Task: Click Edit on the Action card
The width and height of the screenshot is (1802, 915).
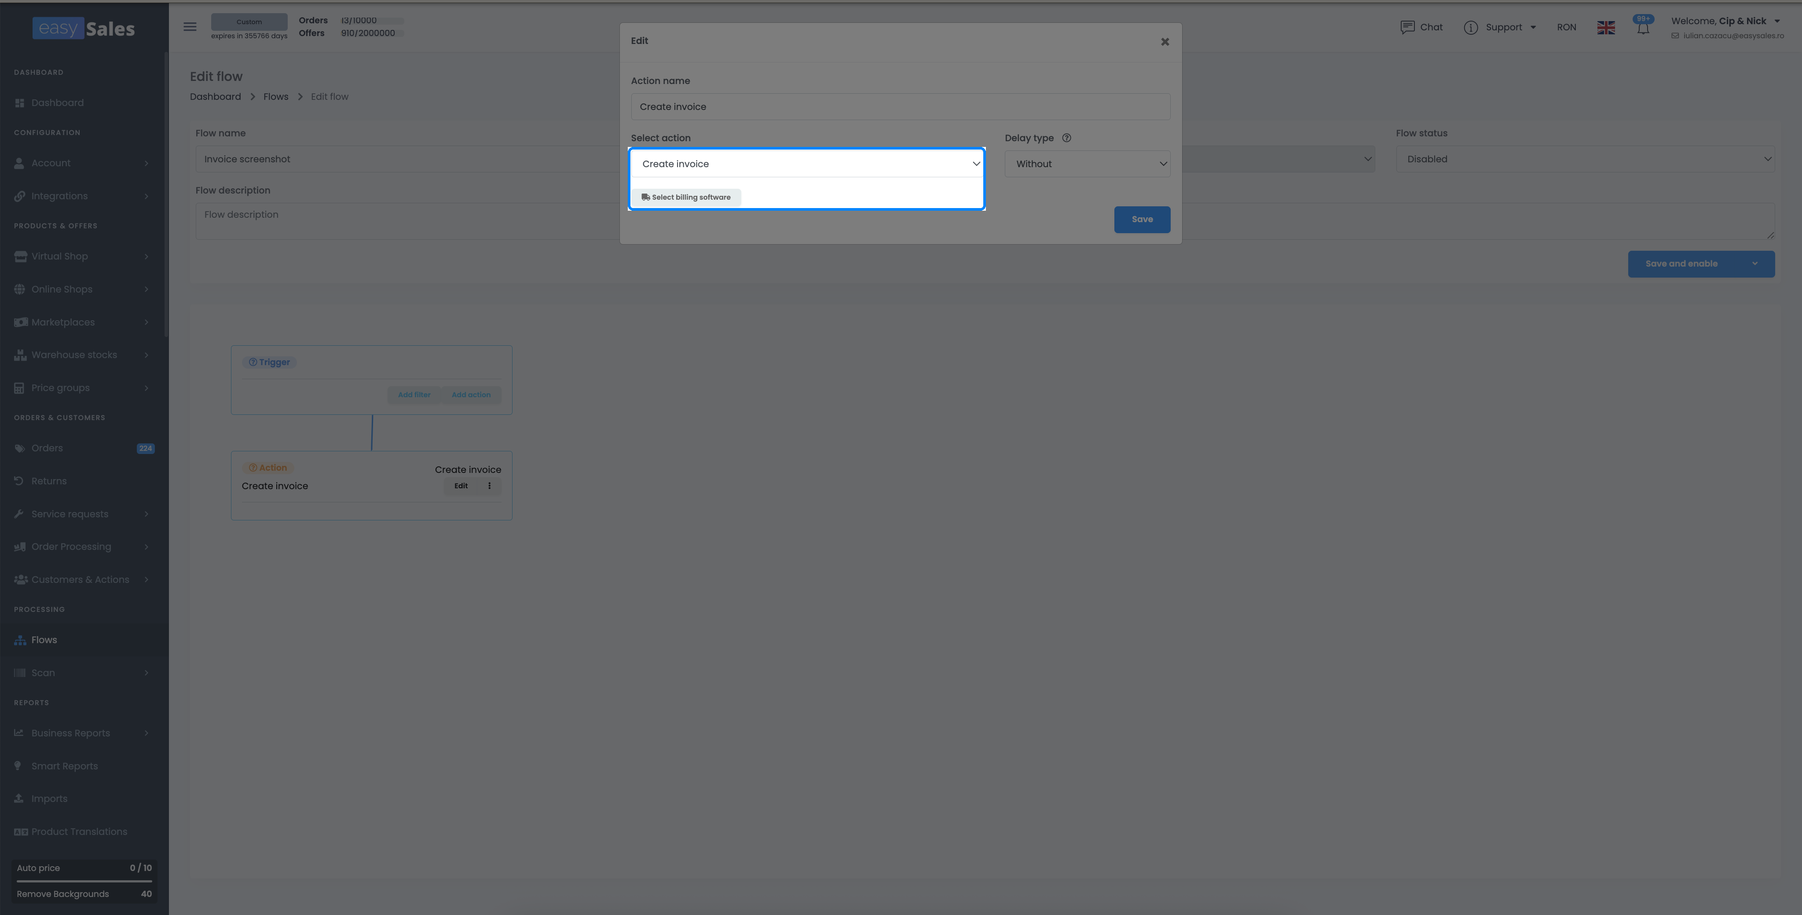Action: (x=461, y=486)
